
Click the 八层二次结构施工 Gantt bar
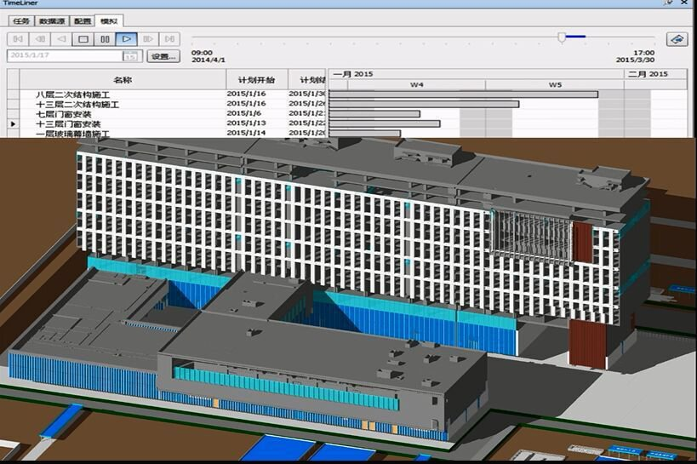(x=463, y=95)
